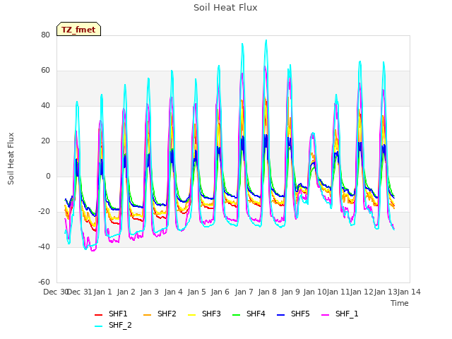Click the Jan 7 x-axis label
This screenshot has width=452, height=339.
244,292
